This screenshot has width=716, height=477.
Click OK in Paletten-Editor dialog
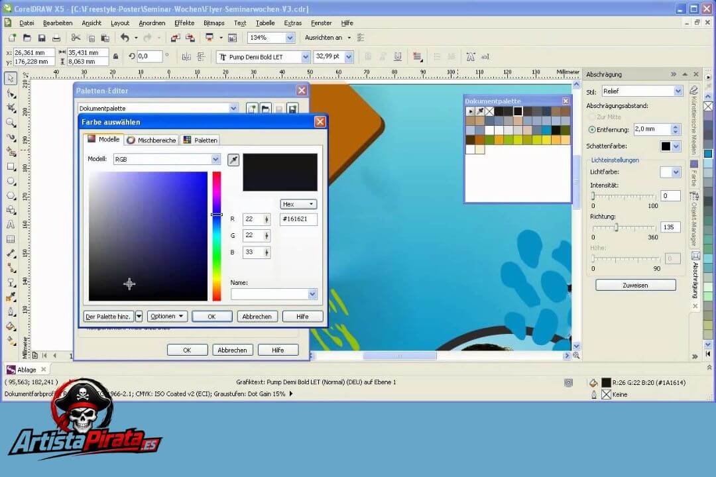point(187,350)
